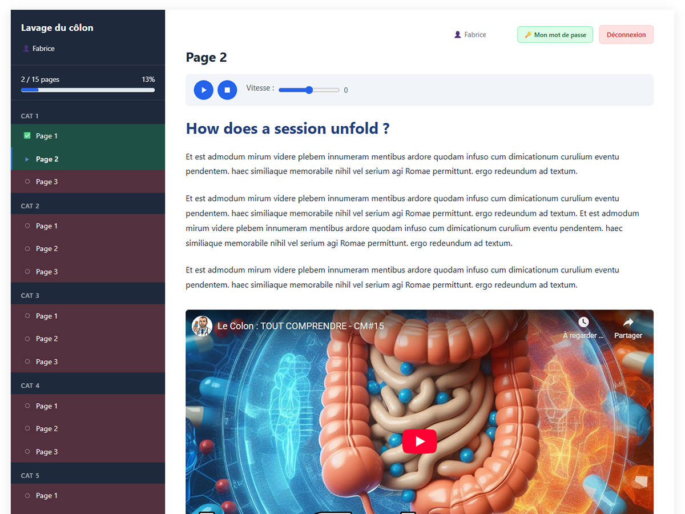This screenshot has width=685, height=514.
Task: Click the Partager share arrow icon
Action: (x=628, y=323)
